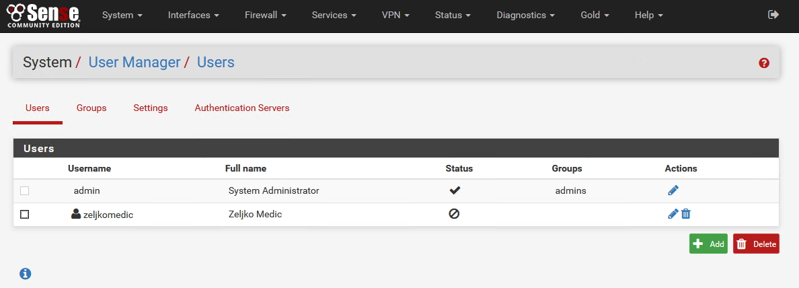Edit admin user with pencil icon
The width and height of the screenshot is (799, 288).
coord(673,190)
